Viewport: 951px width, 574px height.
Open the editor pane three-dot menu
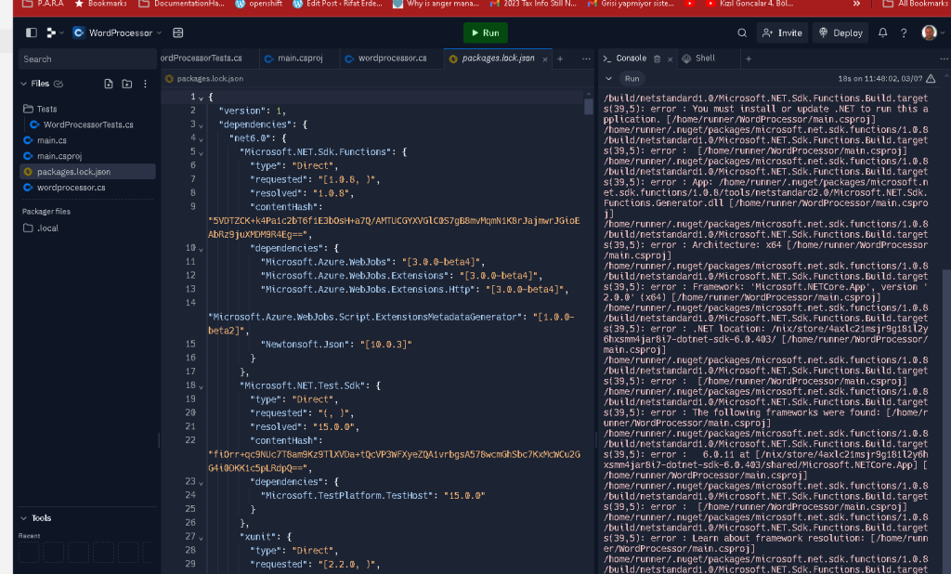pyautogui.click(x=586, y=59)
